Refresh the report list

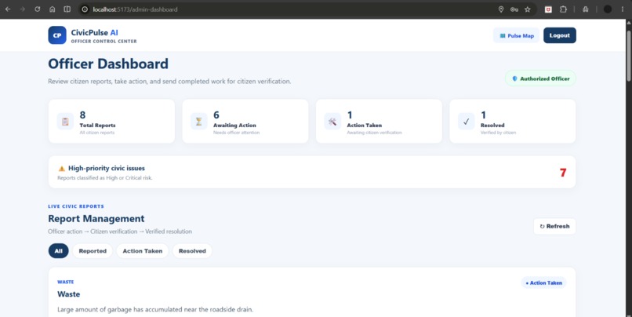click(x=554, y=226)
